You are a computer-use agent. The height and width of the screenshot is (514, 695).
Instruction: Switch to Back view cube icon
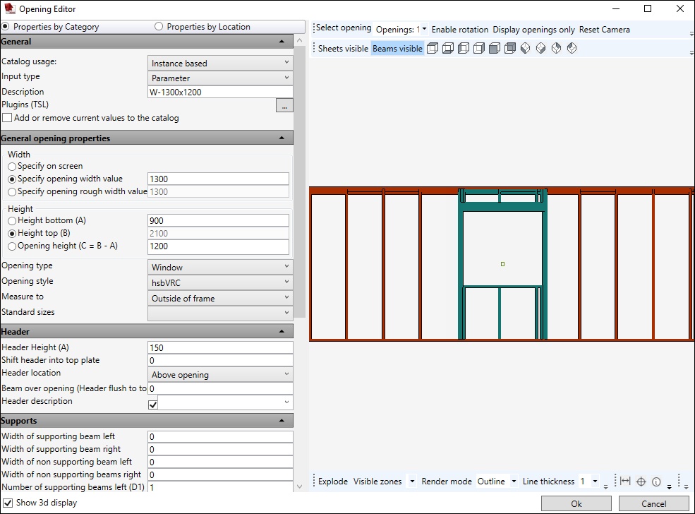point(510,48)
